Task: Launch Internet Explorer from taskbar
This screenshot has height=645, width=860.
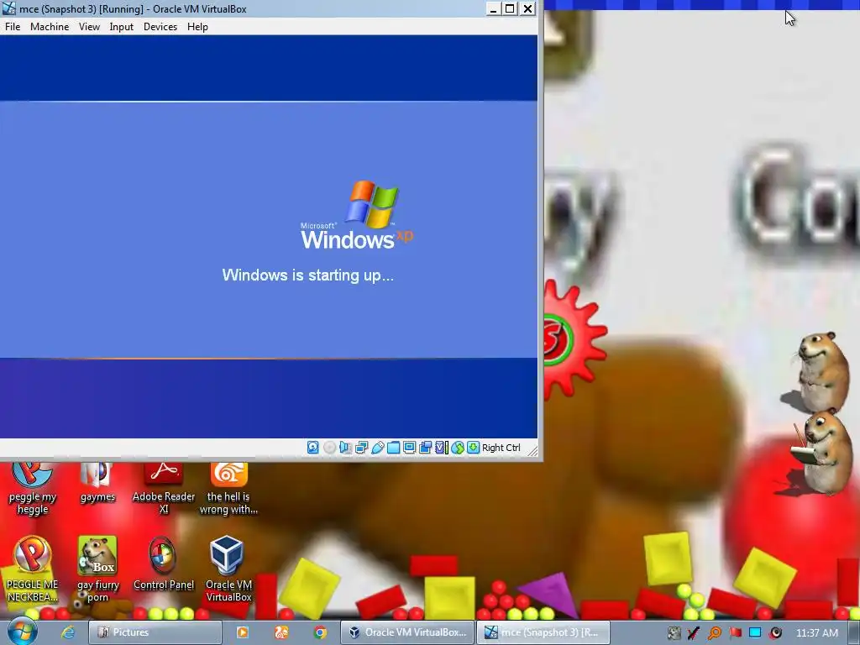Action: [67, 632]
